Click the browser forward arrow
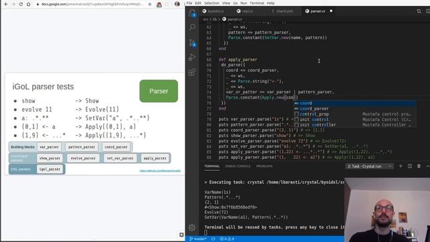 (13, 4)
